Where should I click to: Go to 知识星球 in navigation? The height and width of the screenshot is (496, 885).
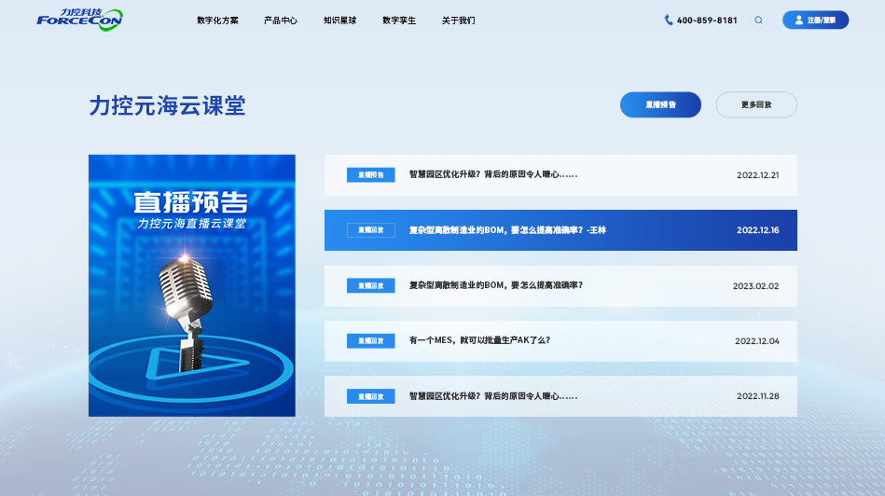(x=339, y=21)
